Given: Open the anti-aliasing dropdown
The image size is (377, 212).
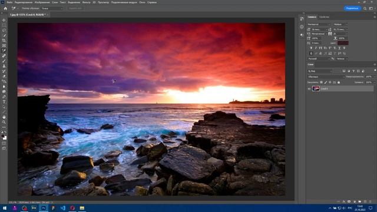Looking at the screenshot, I should pyautogui.click(x=342, y=59).
